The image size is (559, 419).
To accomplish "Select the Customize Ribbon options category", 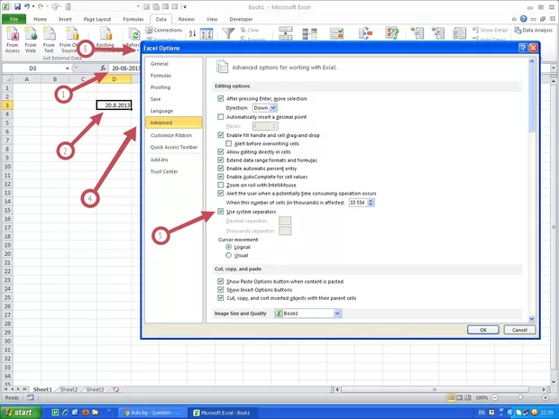I will [x=174, y=135].
